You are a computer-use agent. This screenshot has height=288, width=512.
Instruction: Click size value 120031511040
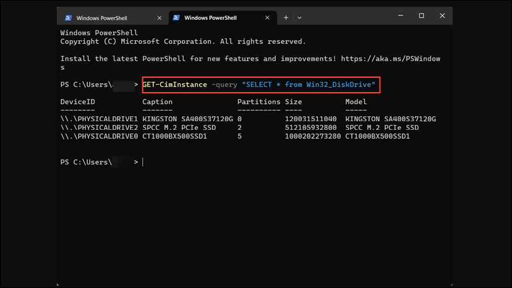(310, 119)
